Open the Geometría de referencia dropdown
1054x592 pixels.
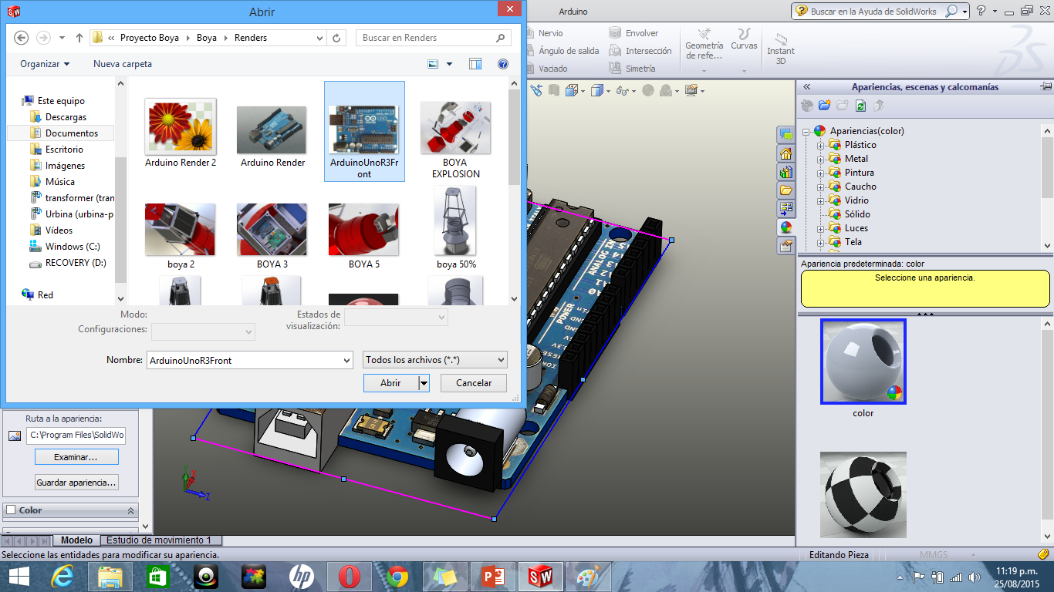[704, 70]
